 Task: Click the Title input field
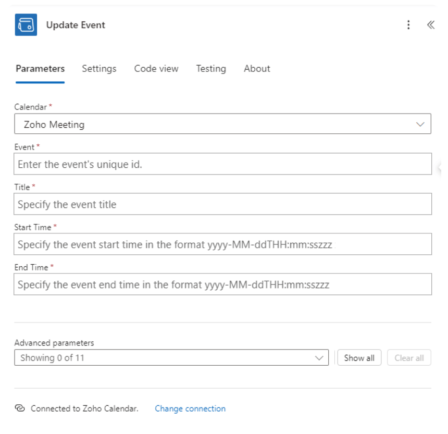(222, 204)
